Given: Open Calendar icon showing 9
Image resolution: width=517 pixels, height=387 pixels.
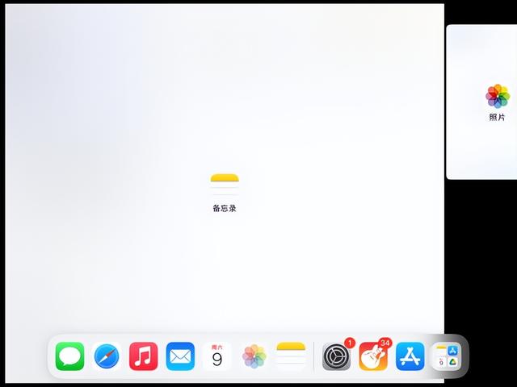Looking at the screenshot, I should [x=216, y=356].
